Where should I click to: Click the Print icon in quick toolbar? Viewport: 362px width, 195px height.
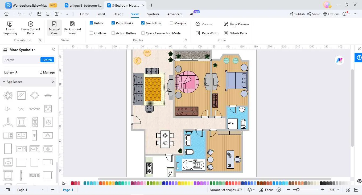coord(48,14)
